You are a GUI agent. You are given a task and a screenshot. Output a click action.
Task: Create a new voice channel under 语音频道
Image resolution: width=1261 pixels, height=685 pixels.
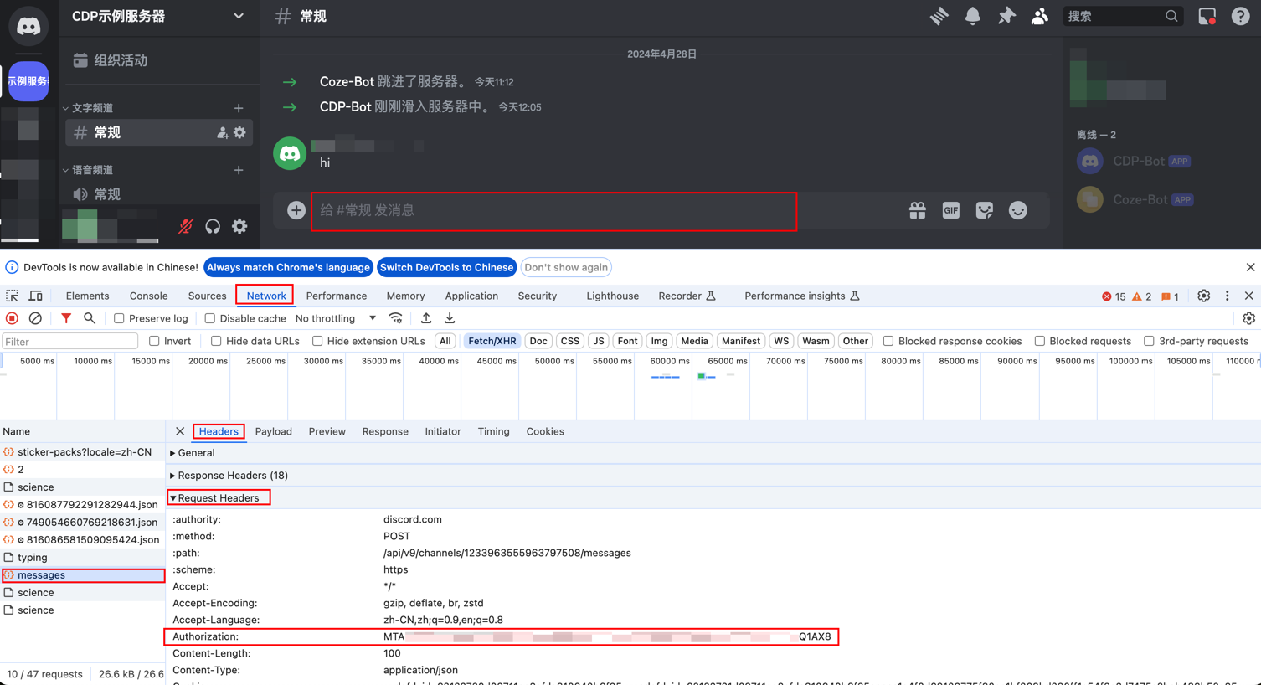[x=239, y=170]
